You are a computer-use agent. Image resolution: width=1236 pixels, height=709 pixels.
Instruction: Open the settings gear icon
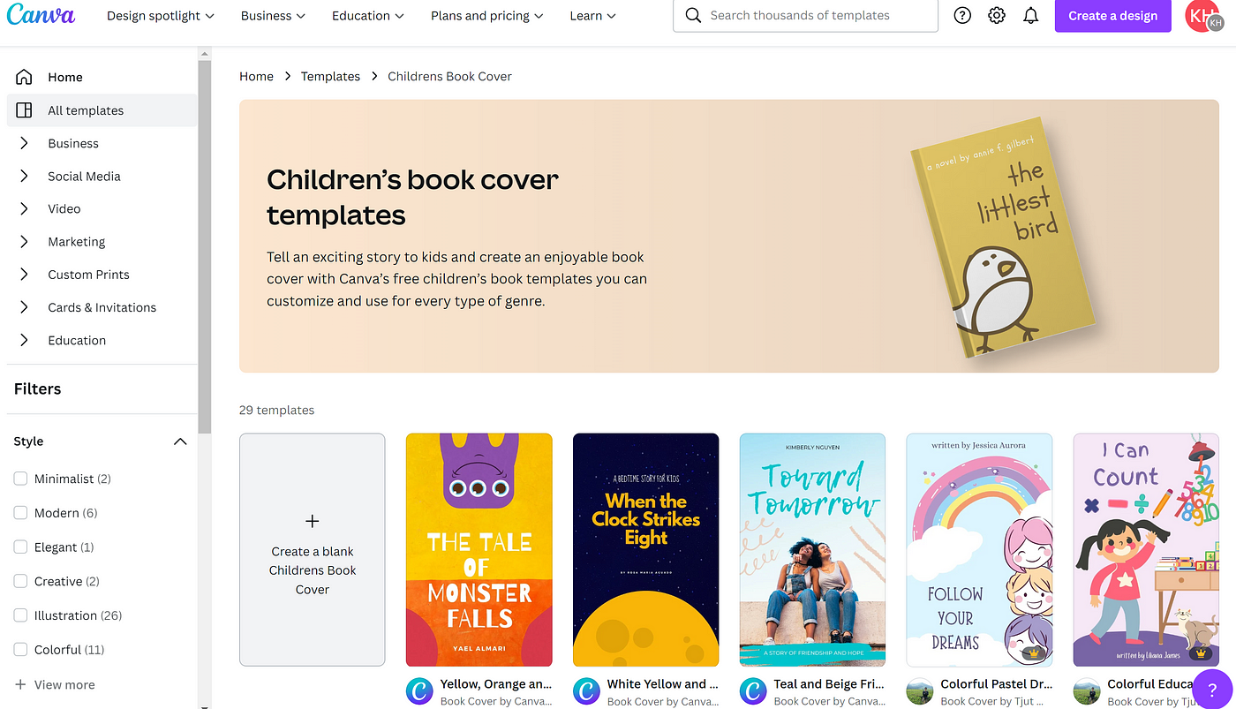pos(997,16)
